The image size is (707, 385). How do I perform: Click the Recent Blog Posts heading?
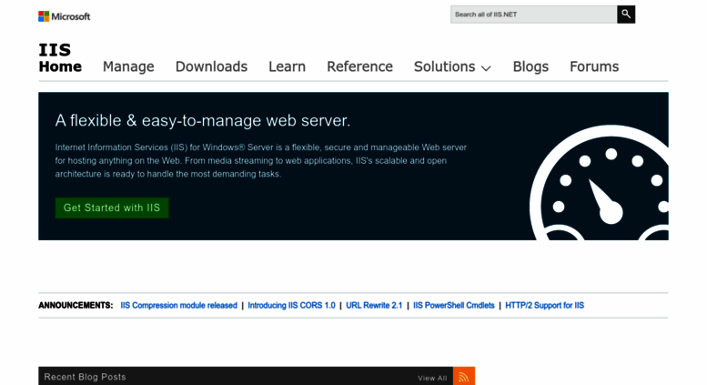(85, 377)
